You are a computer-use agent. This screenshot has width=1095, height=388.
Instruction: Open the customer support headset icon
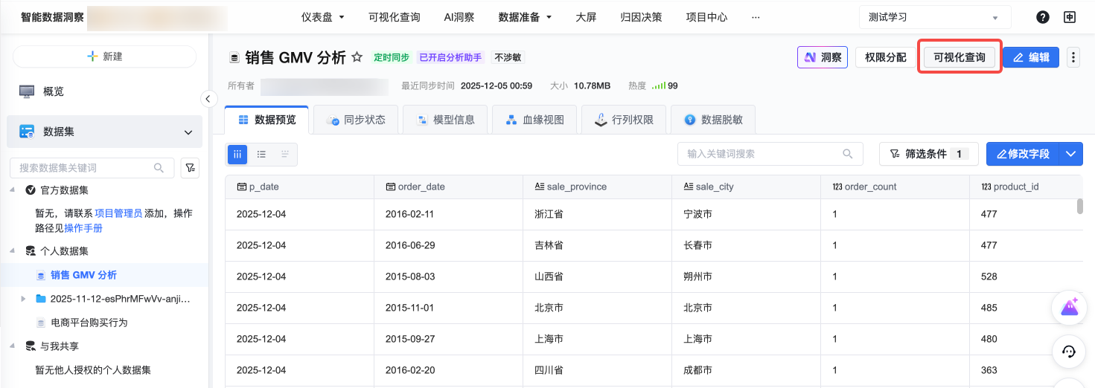point(1070,352)
